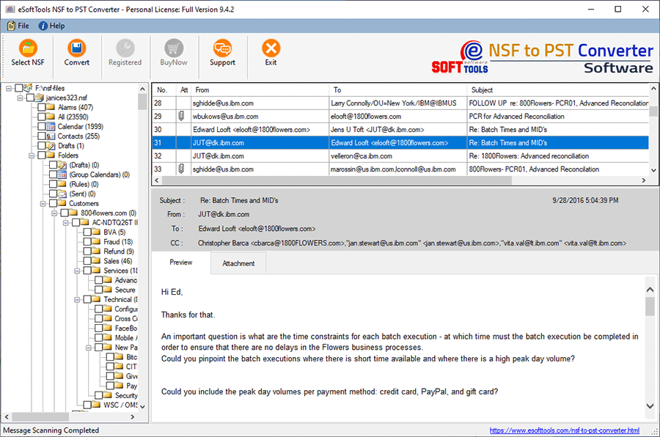Viewport: 660px width, 437px height.
Task: Select email row 28 from sghidde@us.ibm.com
Action: pyautogui.click(x=400, y=103)
